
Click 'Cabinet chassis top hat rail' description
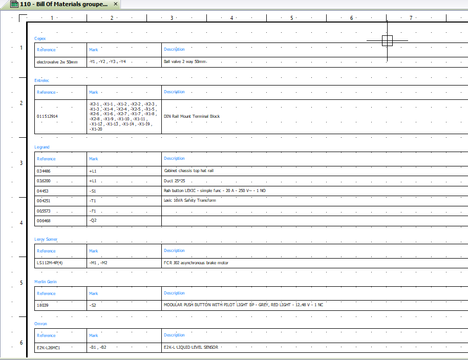pos(188,171)
